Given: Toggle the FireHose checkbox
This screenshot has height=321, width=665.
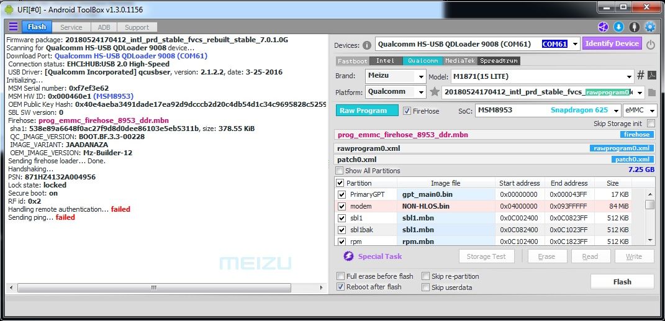Looking at the screenshot, I should pos(407,111).
